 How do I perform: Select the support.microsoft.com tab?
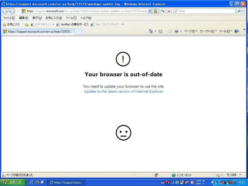point(38,32)
